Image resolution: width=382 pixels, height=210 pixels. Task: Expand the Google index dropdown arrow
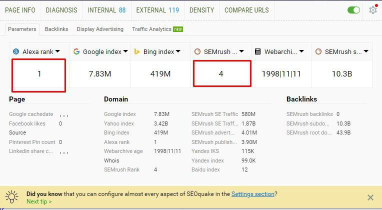tap(125, 51)
